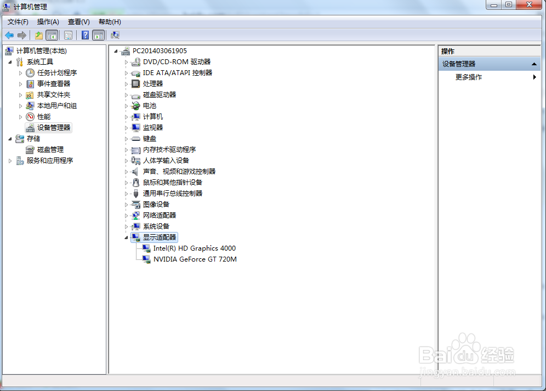Select the 监视器 label in device list
Screen dimensions: 546x391
pos(153,128)
